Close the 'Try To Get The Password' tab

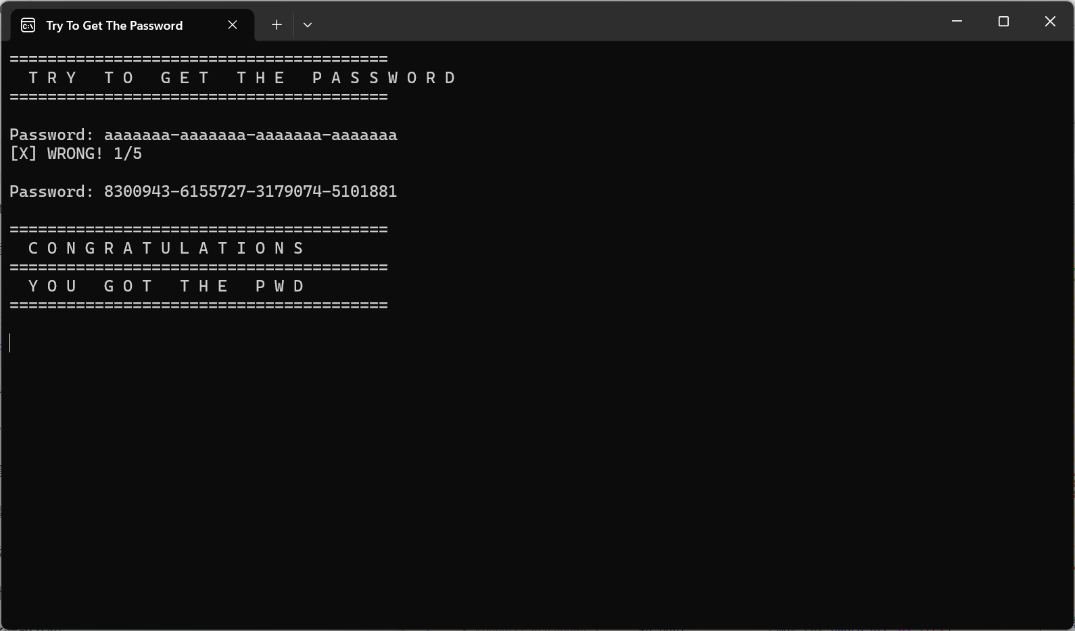pyautogui.click(x=233, y=25)
